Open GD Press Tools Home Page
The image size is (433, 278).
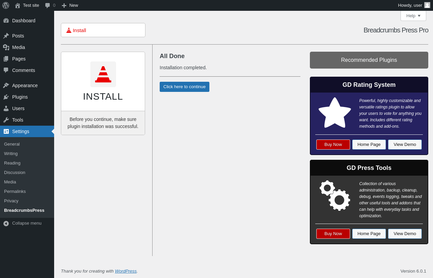[x=369, y=234]
